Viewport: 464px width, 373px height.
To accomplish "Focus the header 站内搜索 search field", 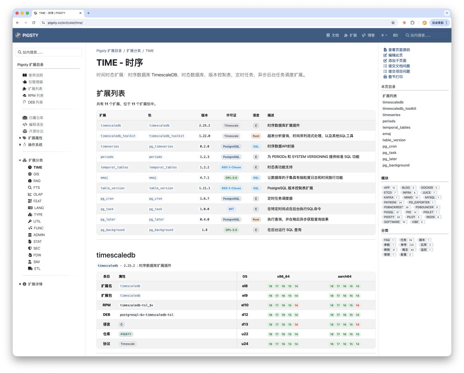I will point(426,35).
